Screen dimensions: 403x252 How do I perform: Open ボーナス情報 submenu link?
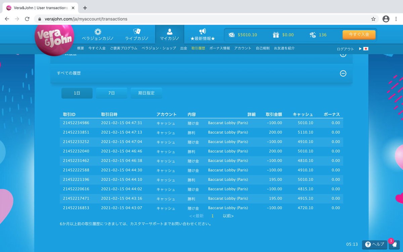tap(220, 48)
